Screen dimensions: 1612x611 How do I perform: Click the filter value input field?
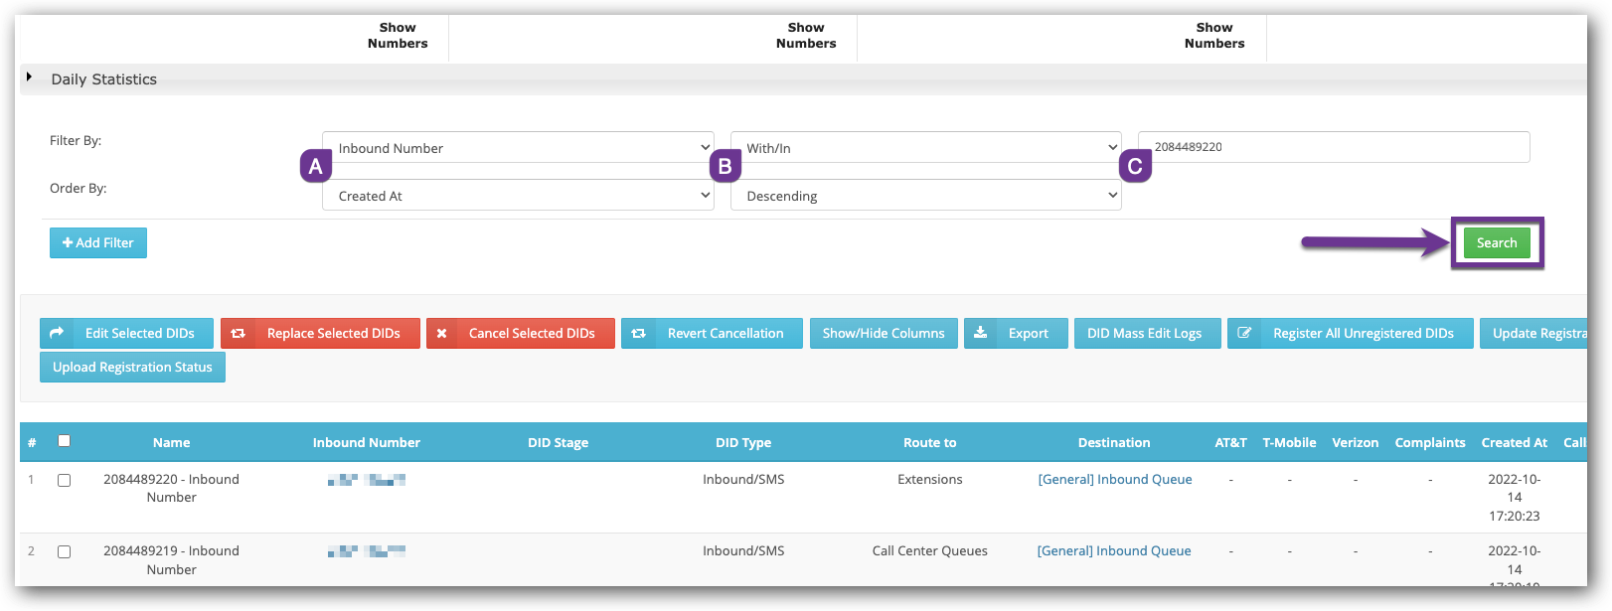[1333, 147]
